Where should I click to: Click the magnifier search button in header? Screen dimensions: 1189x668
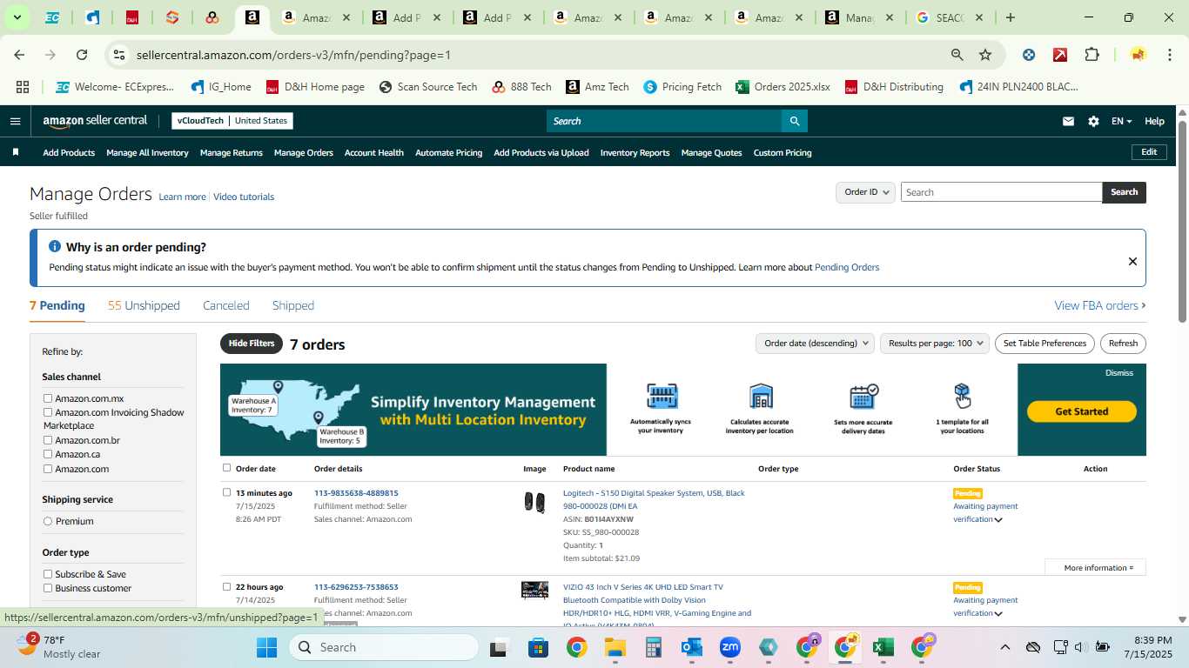click(794, 121)
